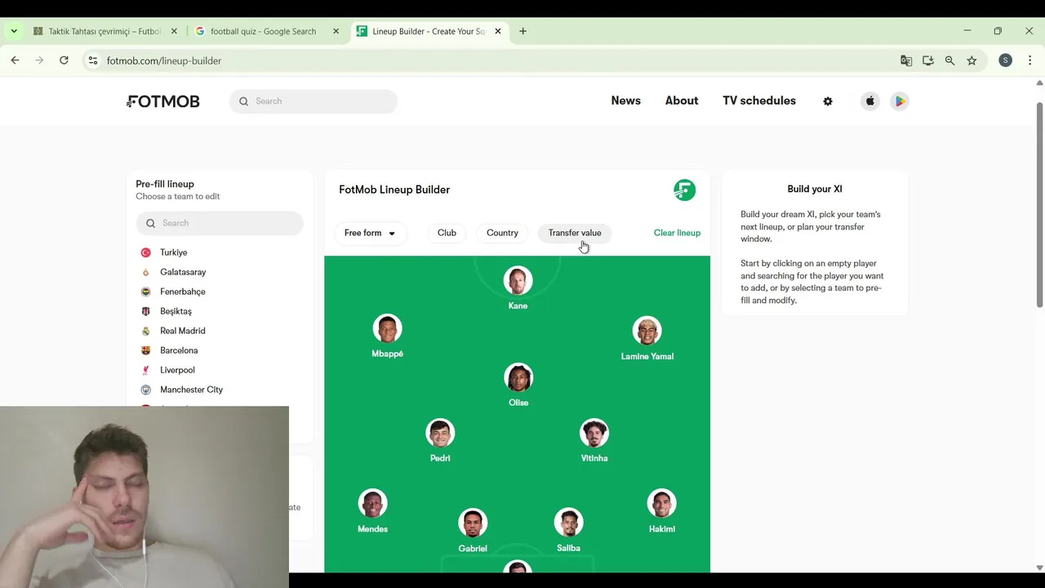Screen dimensions: 1045x588
Task: Click the Real Madrid crest icon
Action: [146, 331]
